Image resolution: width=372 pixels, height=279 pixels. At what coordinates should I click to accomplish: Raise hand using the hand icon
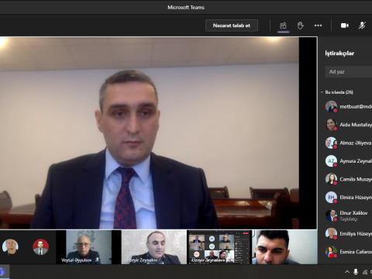tap(300, 26)
